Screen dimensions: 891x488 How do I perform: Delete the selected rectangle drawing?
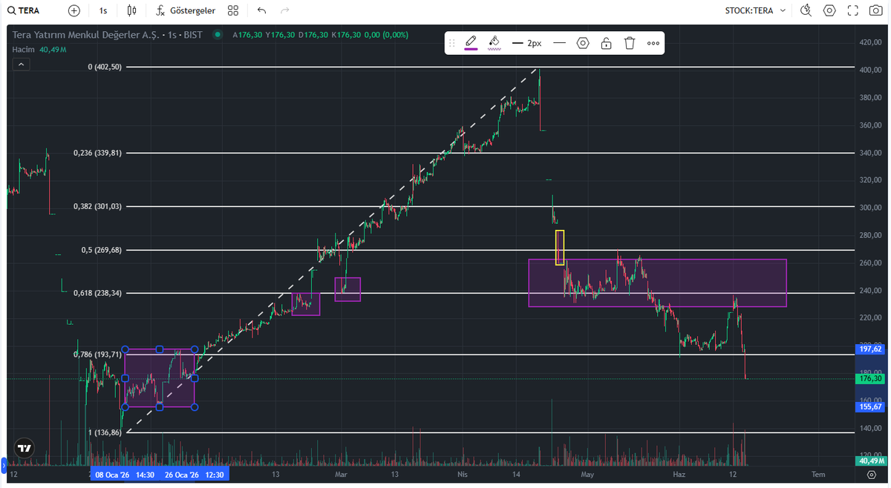[x=630, y=43]
